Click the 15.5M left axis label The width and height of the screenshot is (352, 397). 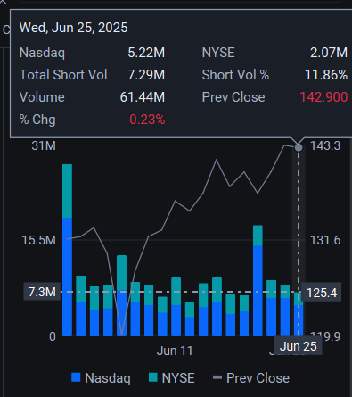[39, 240]
